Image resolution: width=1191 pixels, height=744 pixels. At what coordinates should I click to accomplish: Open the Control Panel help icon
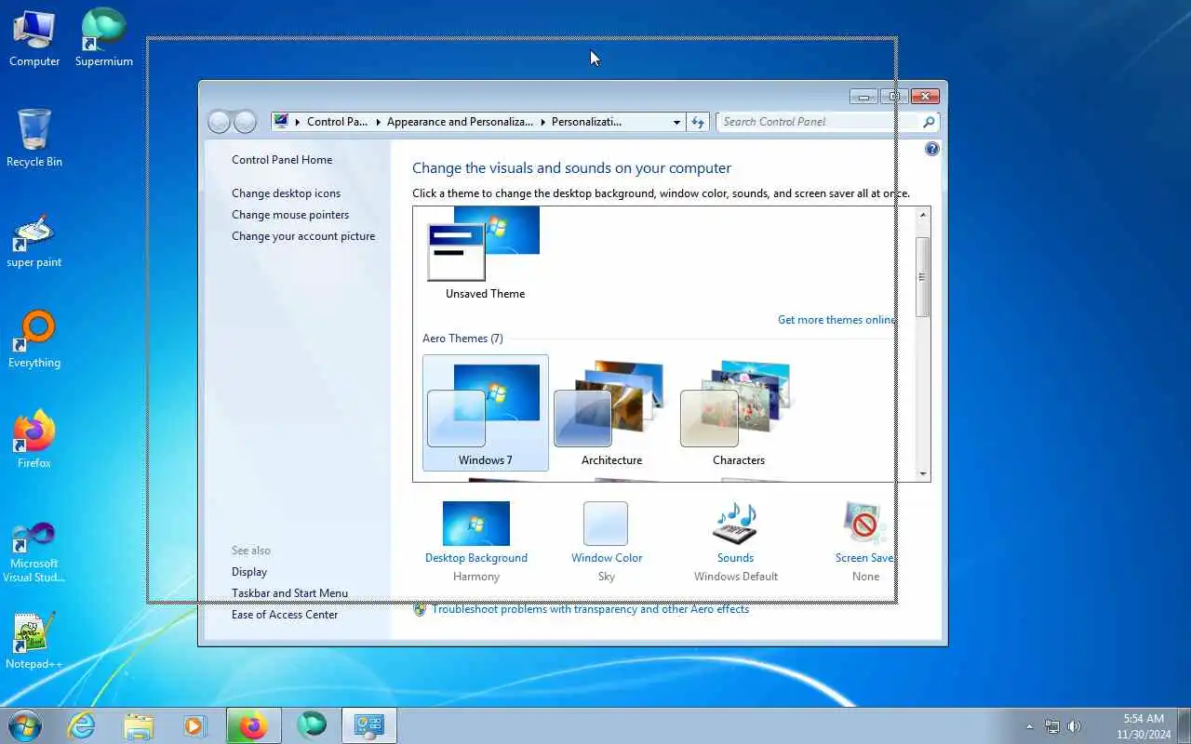coord(932,149)
